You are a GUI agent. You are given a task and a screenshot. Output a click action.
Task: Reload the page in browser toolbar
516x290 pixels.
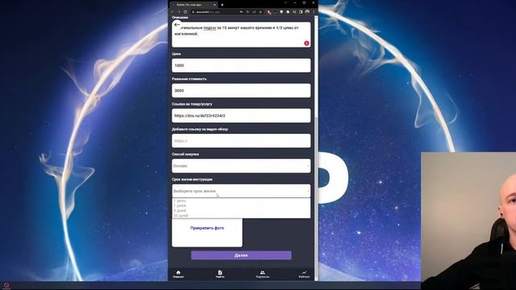click(x=185, y=12)
